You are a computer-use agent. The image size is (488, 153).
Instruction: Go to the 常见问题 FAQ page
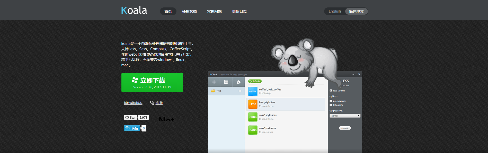(x=214, y=11)
